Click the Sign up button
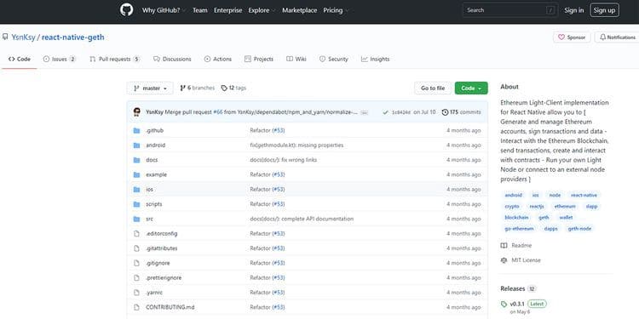This screenshot has height=319, width=639. click(x=604, y=10)
